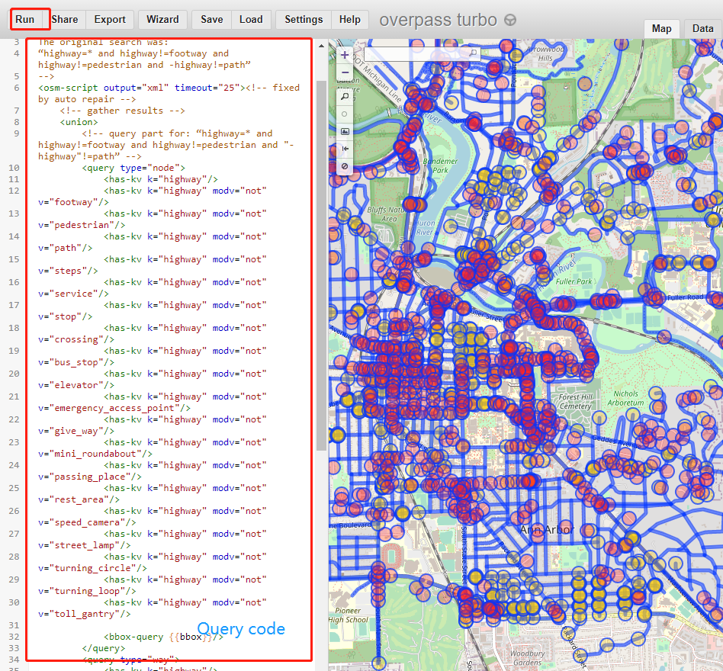Open the Share dialog
Screen dimensions: 723x671
[65, 19]
